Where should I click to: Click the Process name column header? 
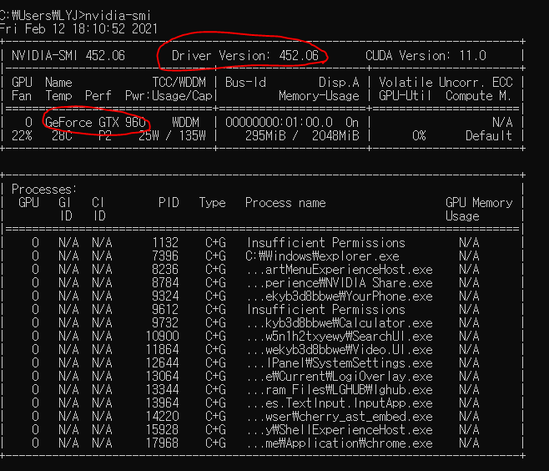coord(285,203)
